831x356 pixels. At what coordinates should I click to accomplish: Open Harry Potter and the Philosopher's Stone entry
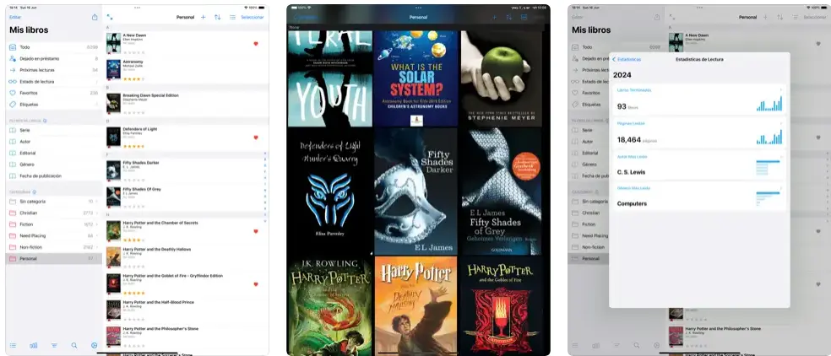[186, 337]
